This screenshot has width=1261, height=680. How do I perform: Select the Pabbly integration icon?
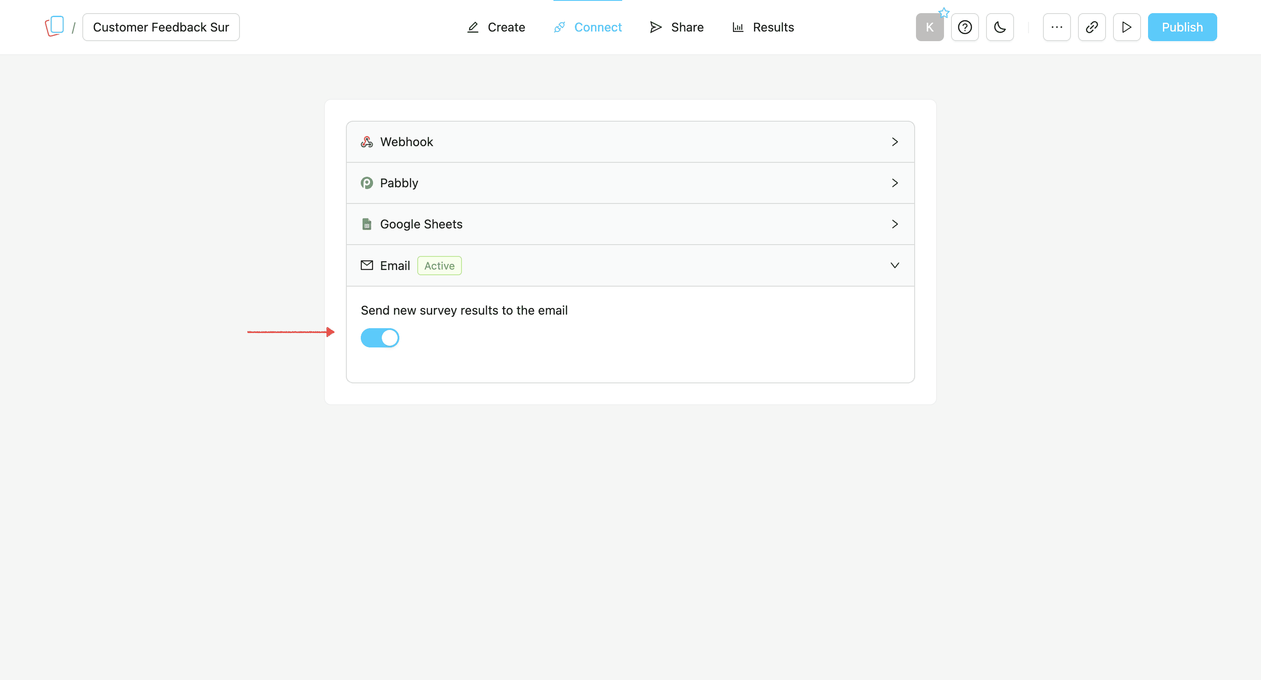tap(367, 182)
